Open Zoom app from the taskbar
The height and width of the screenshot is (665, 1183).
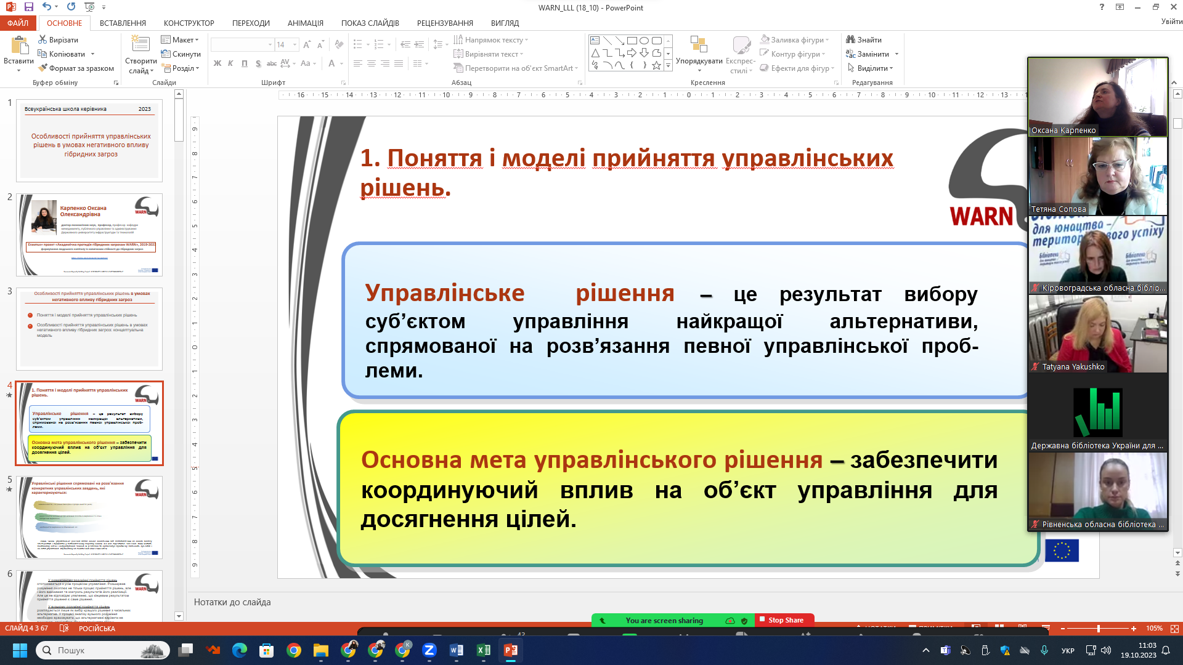coord(429,650)
